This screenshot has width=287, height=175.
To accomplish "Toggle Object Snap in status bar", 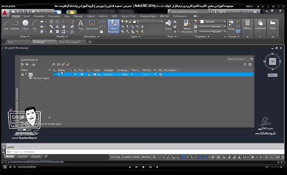I will point(205,157).
